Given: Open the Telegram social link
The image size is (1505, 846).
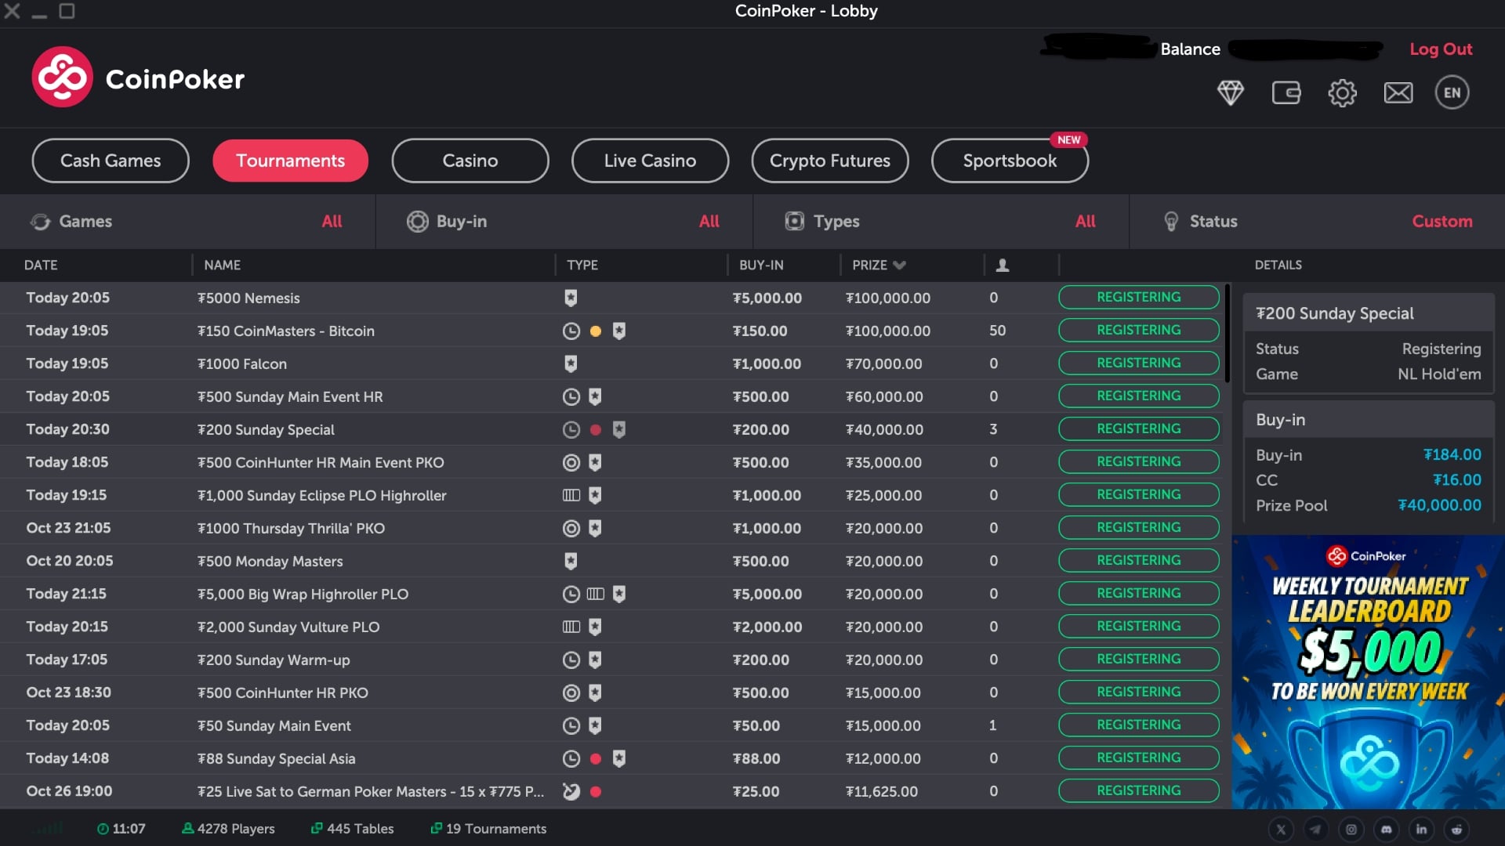Looking at the screenshot, I should (1316, 829).
